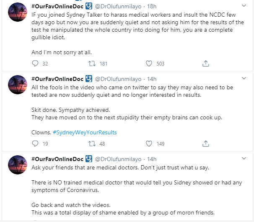Retweet the tweet with 48 retweets
254x222 pixels.
tap(92, 144)
